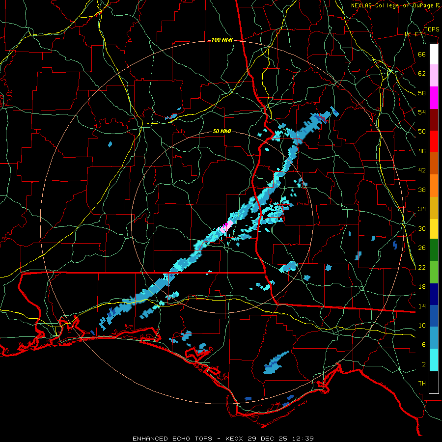Click the legend value "34"
This screenshot has width=442, height=442.
(422, 209)
